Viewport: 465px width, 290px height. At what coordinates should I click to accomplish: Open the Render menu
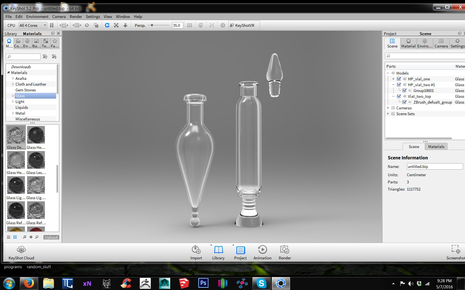(76, 17)
